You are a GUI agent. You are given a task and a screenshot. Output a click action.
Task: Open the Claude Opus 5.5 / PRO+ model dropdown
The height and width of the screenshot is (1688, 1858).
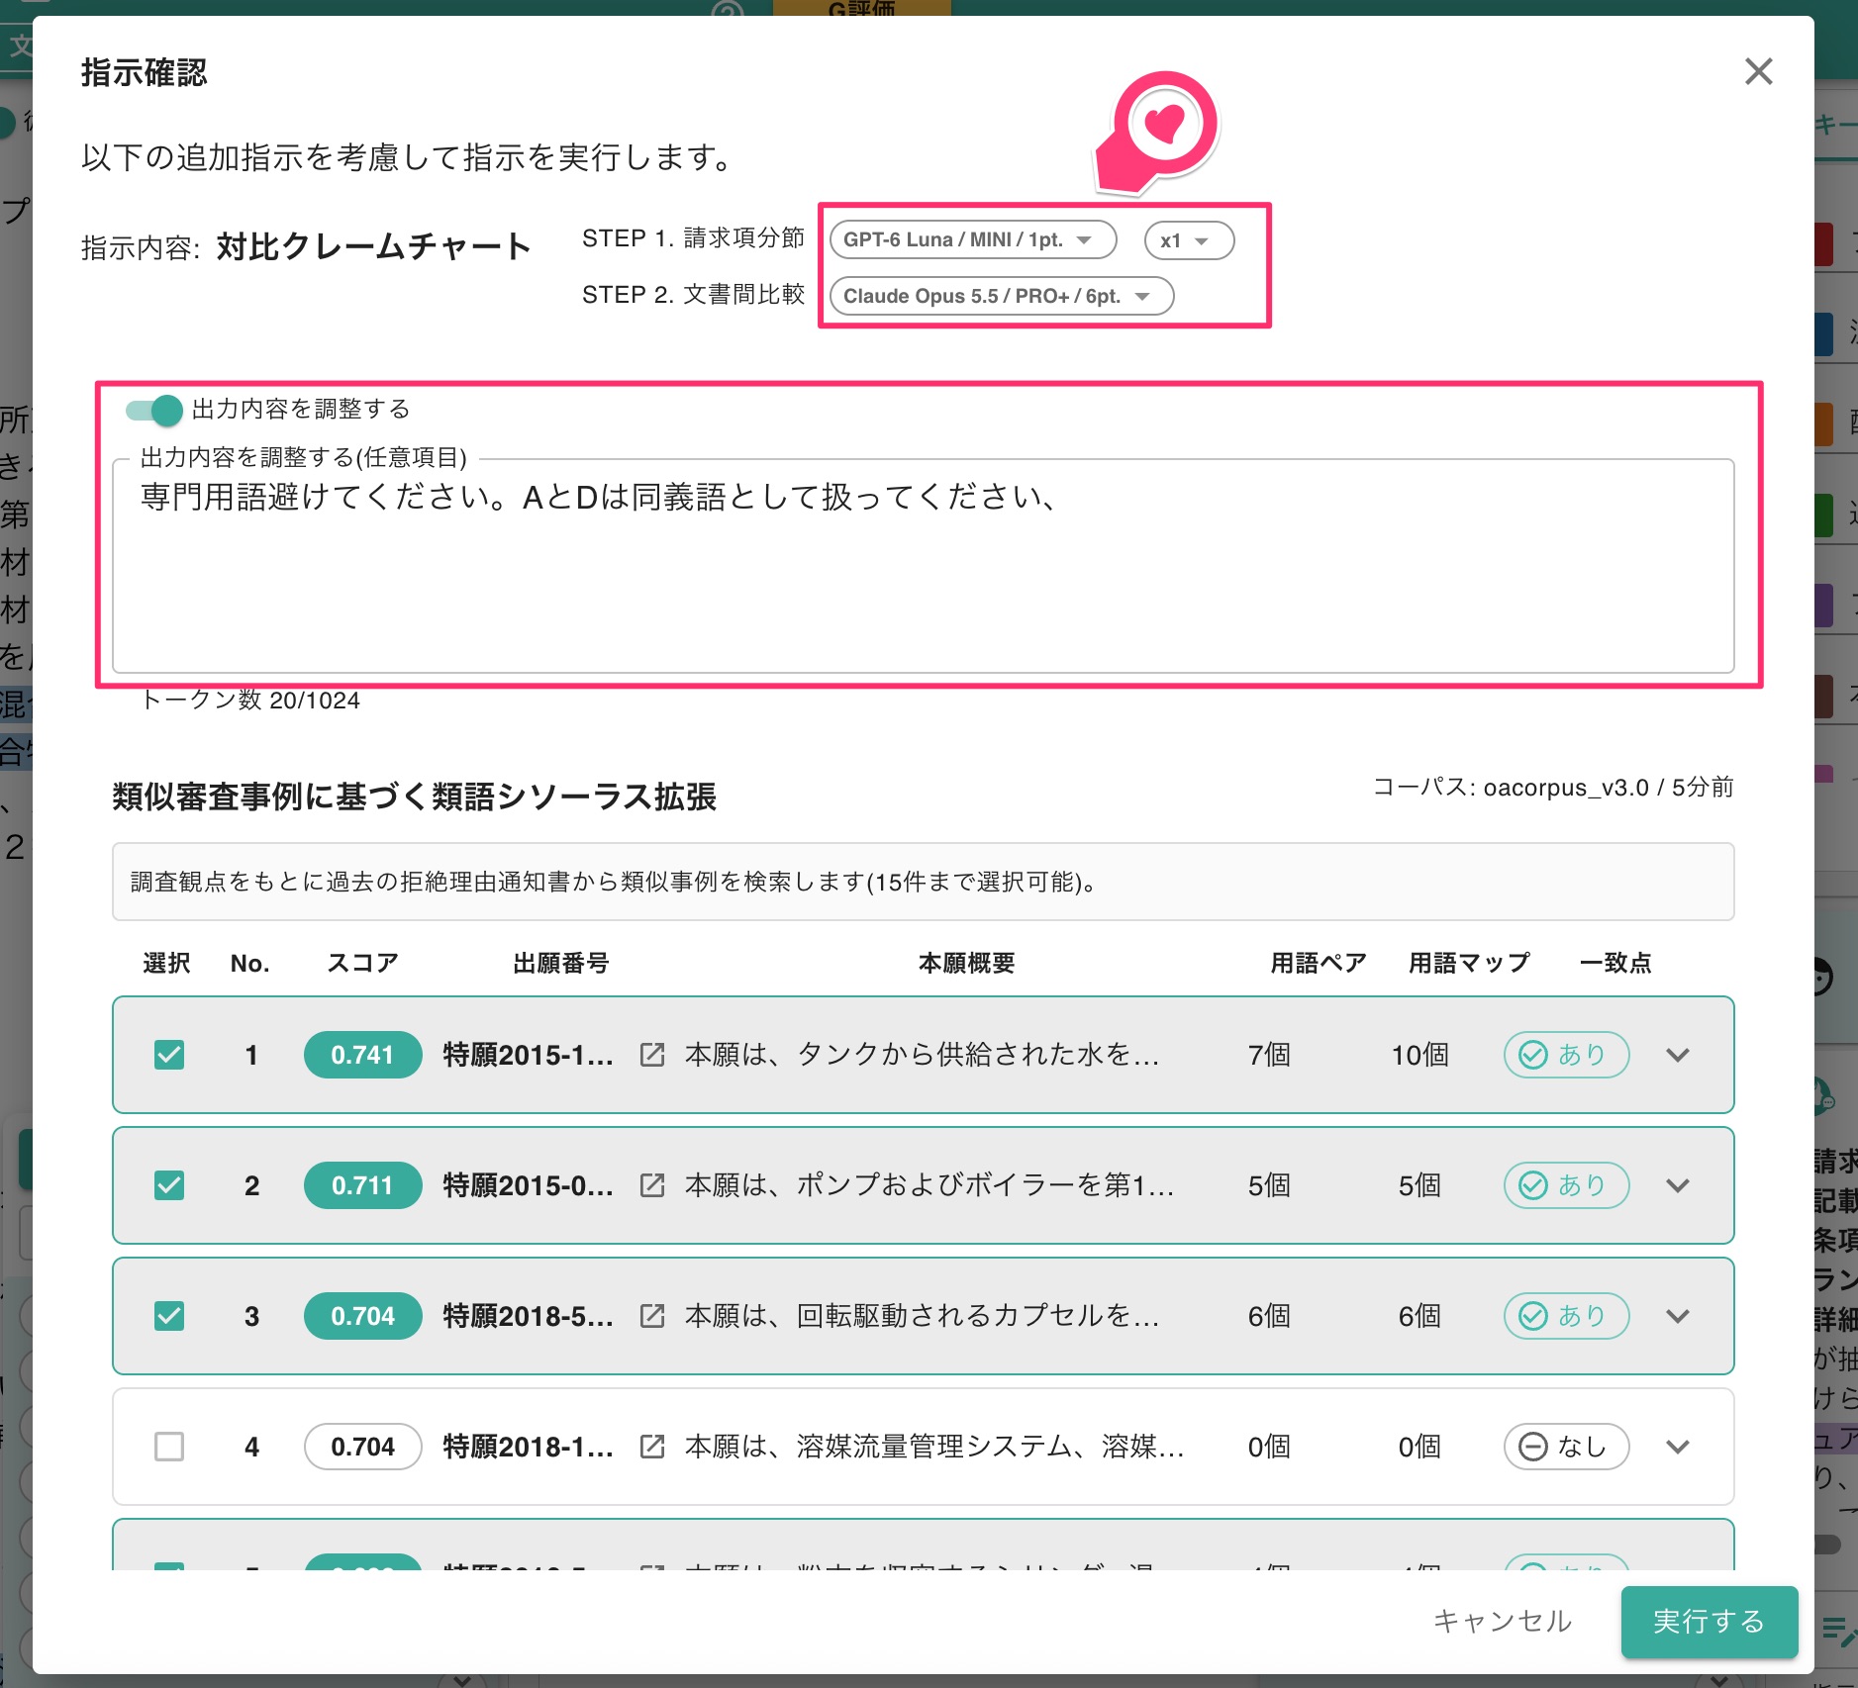point(1001,296)
